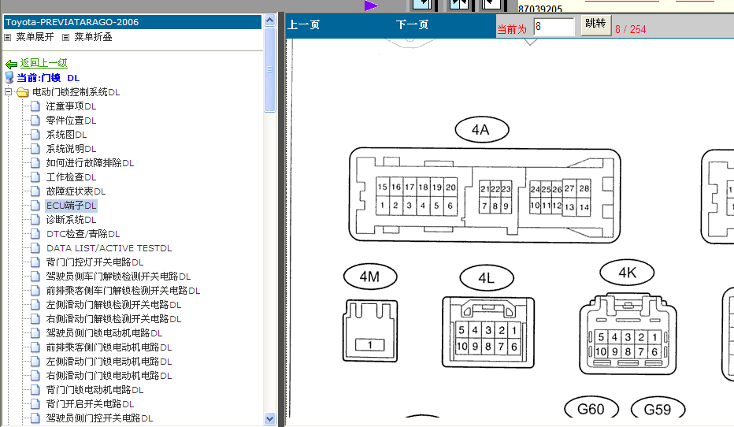Click document icon beside 背门开启开关电路DL
The height and width of the screenshot is (427, 734).
click(x=35, y=403)
